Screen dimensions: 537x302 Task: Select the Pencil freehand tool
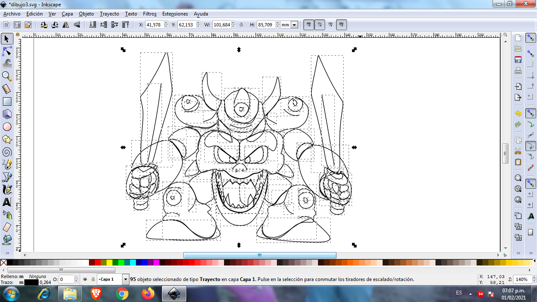(7, 164)
